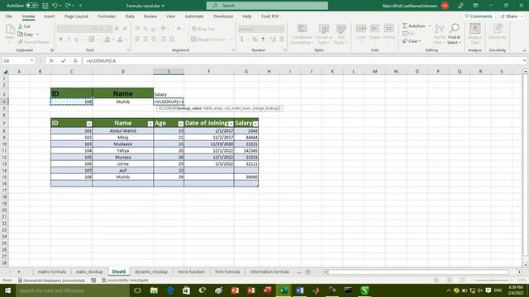Open the Automate tab
529x297 pixels.
pos(194,16)
